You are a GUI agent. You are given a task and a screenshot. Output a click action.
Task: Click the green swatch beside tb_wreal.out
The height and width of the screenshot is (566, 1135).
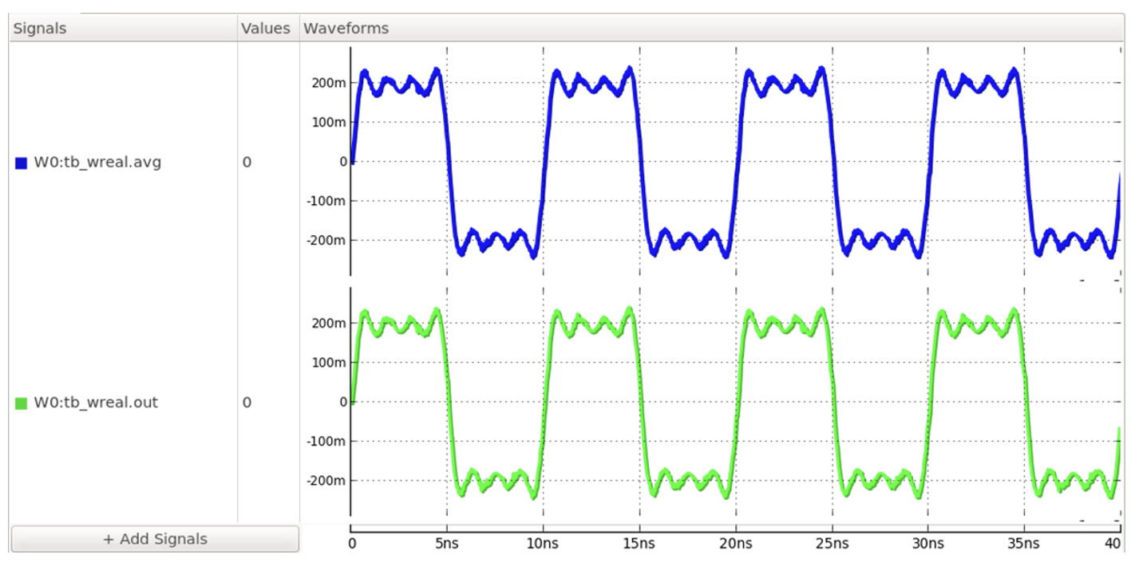[22, 403]
